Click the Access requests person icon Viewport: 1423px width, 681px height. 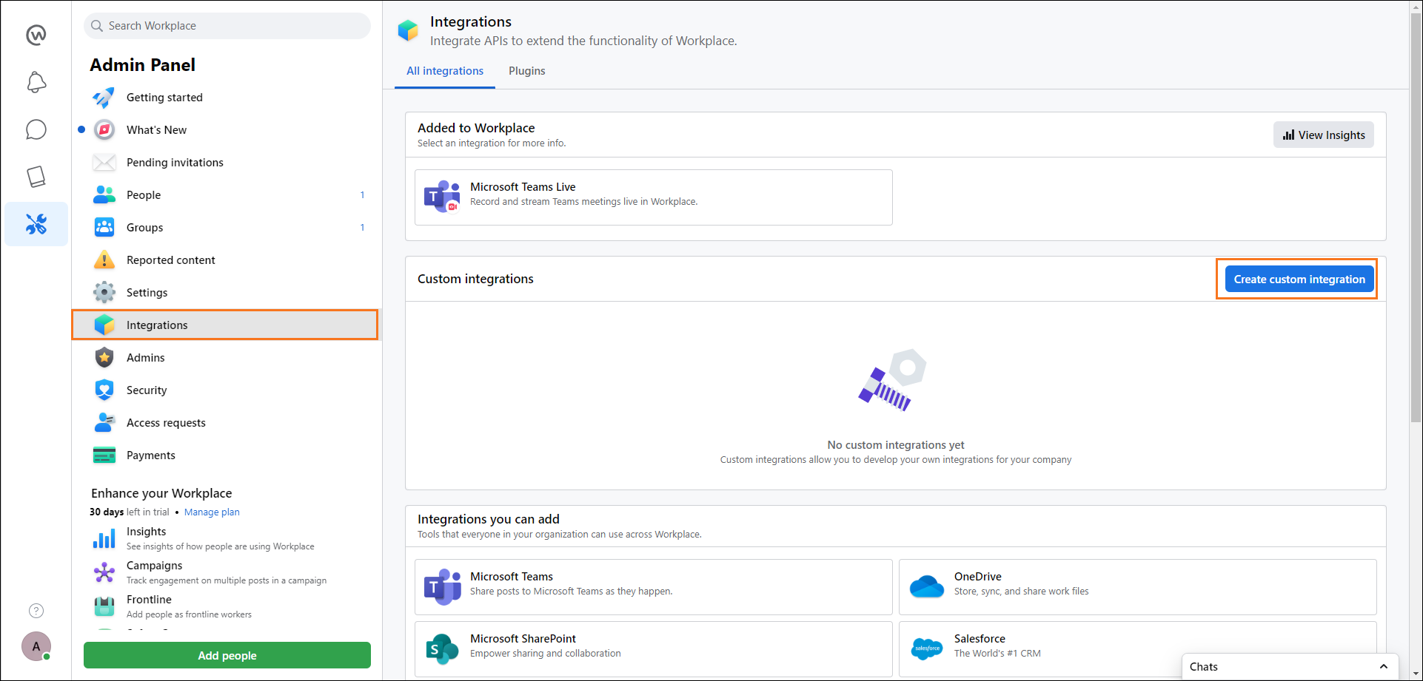click(x=104, y=422)
